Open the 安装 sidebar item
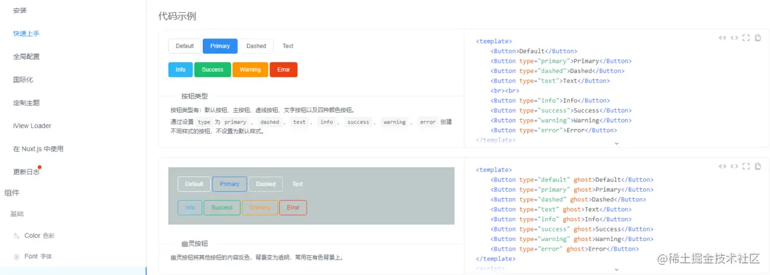This screenshot has width=770, height=275. (20, 10)
